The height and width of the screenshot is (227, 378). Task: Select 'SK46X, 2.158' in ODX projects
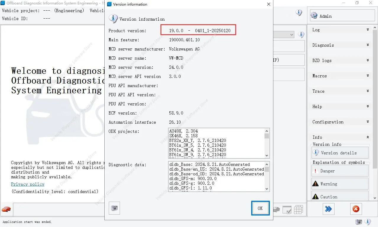click(x=184, y=136)
